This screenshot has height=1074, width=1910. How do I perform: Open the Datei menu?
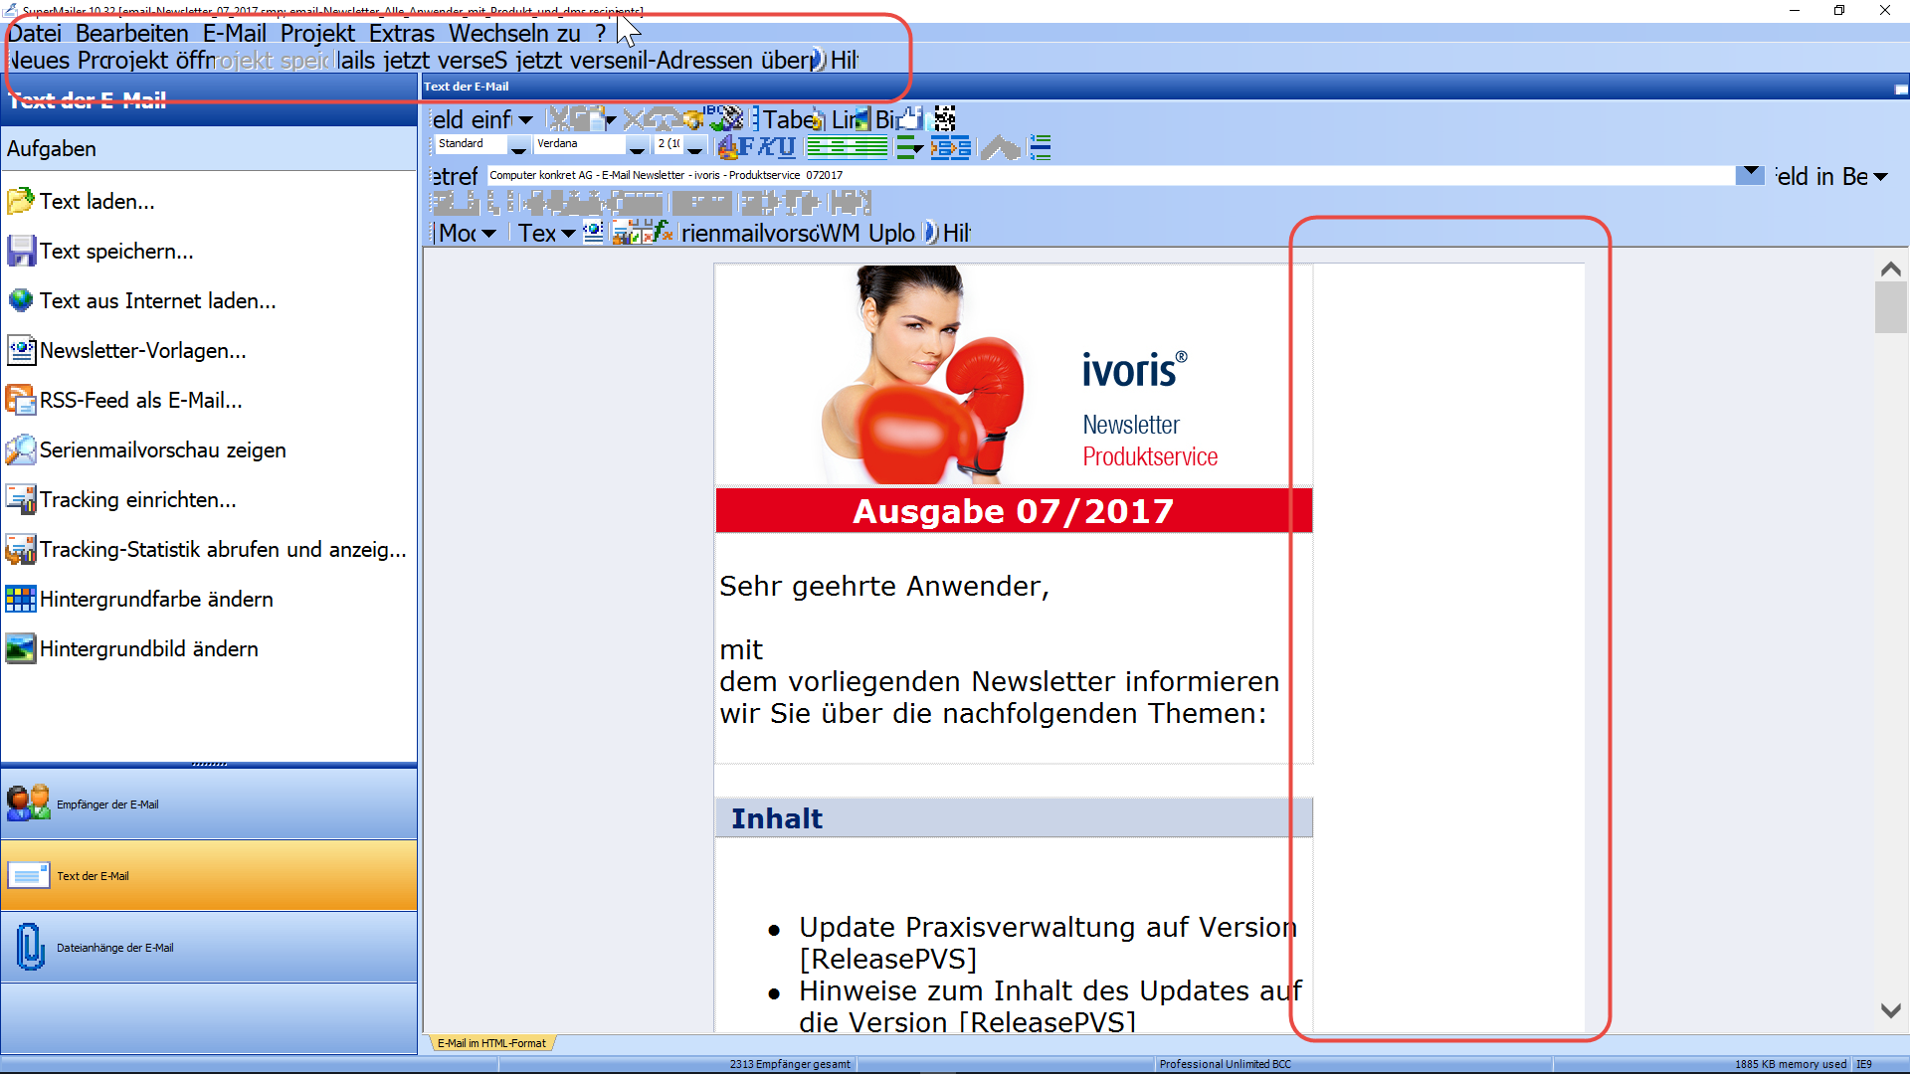35,34
